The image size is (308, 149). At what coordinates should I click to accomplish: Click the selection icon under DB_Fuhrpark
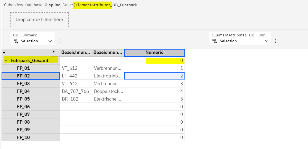(x=16, y=41)
